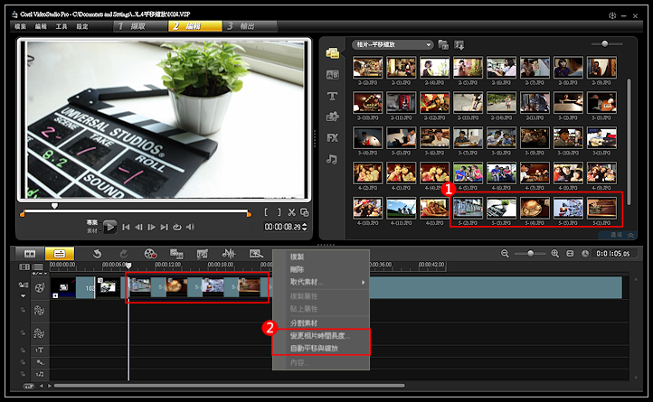Open the Painting Creator toolbar icon
This screenshot has width=653, height=402.
[203, 254]
